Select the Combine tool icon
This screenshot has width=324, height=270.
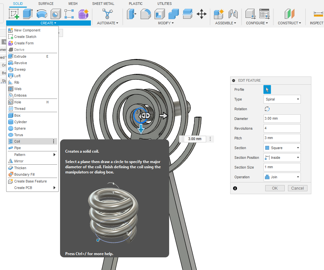coord(174,14)
